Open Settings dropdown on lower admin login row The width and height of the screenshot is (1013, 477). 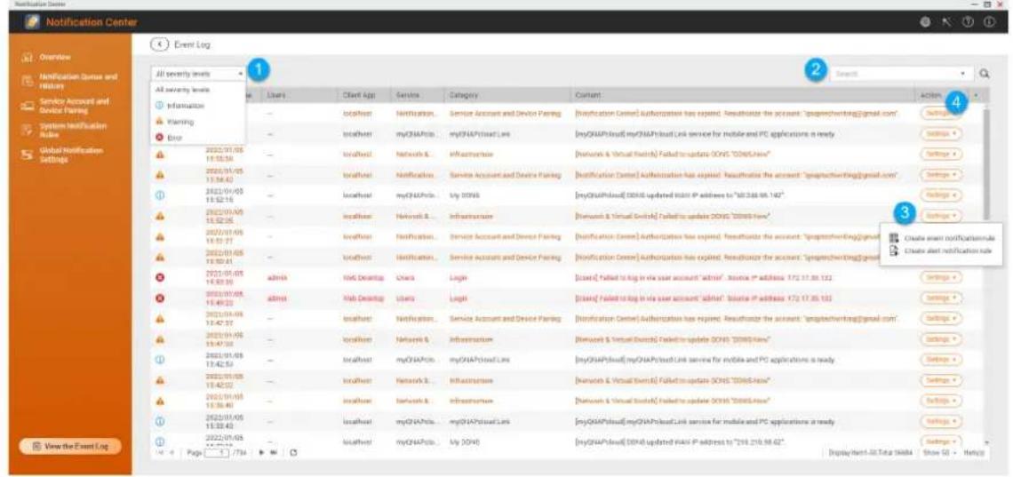[940, 298]
